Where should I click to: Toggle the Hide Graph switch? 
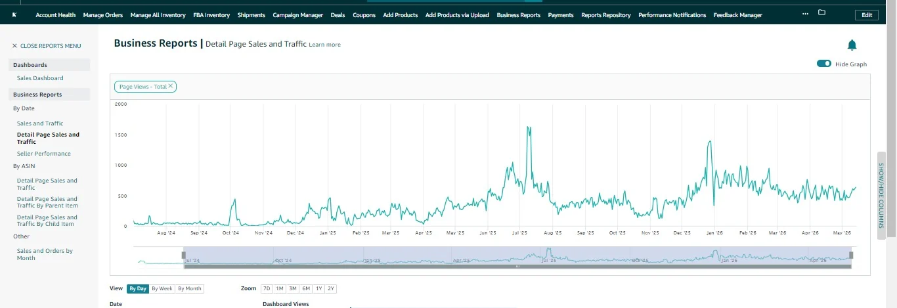[x=824, y=64]
